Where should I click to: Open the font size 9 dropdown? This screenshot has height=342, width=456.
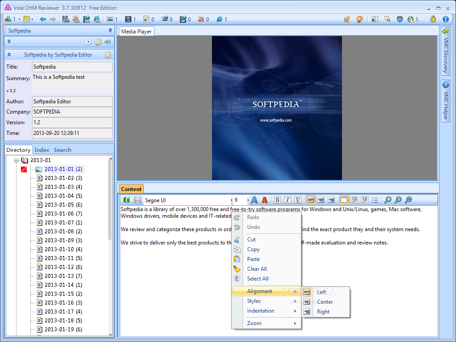point(248,200)
